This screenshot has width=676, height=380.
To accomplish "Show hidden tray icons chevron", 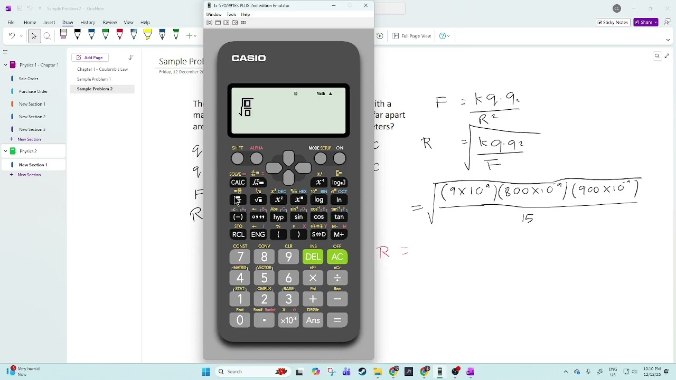I will [x=566, y=372].
